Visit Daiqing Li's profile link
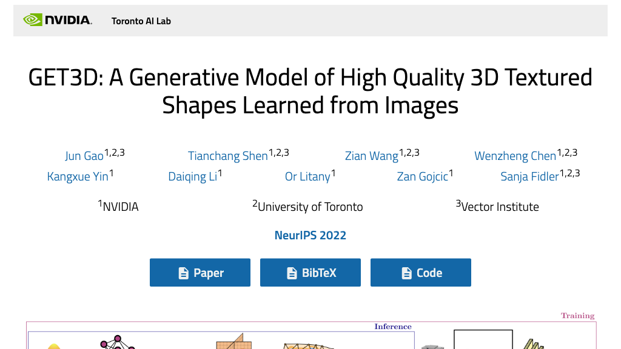 point(192,177)
